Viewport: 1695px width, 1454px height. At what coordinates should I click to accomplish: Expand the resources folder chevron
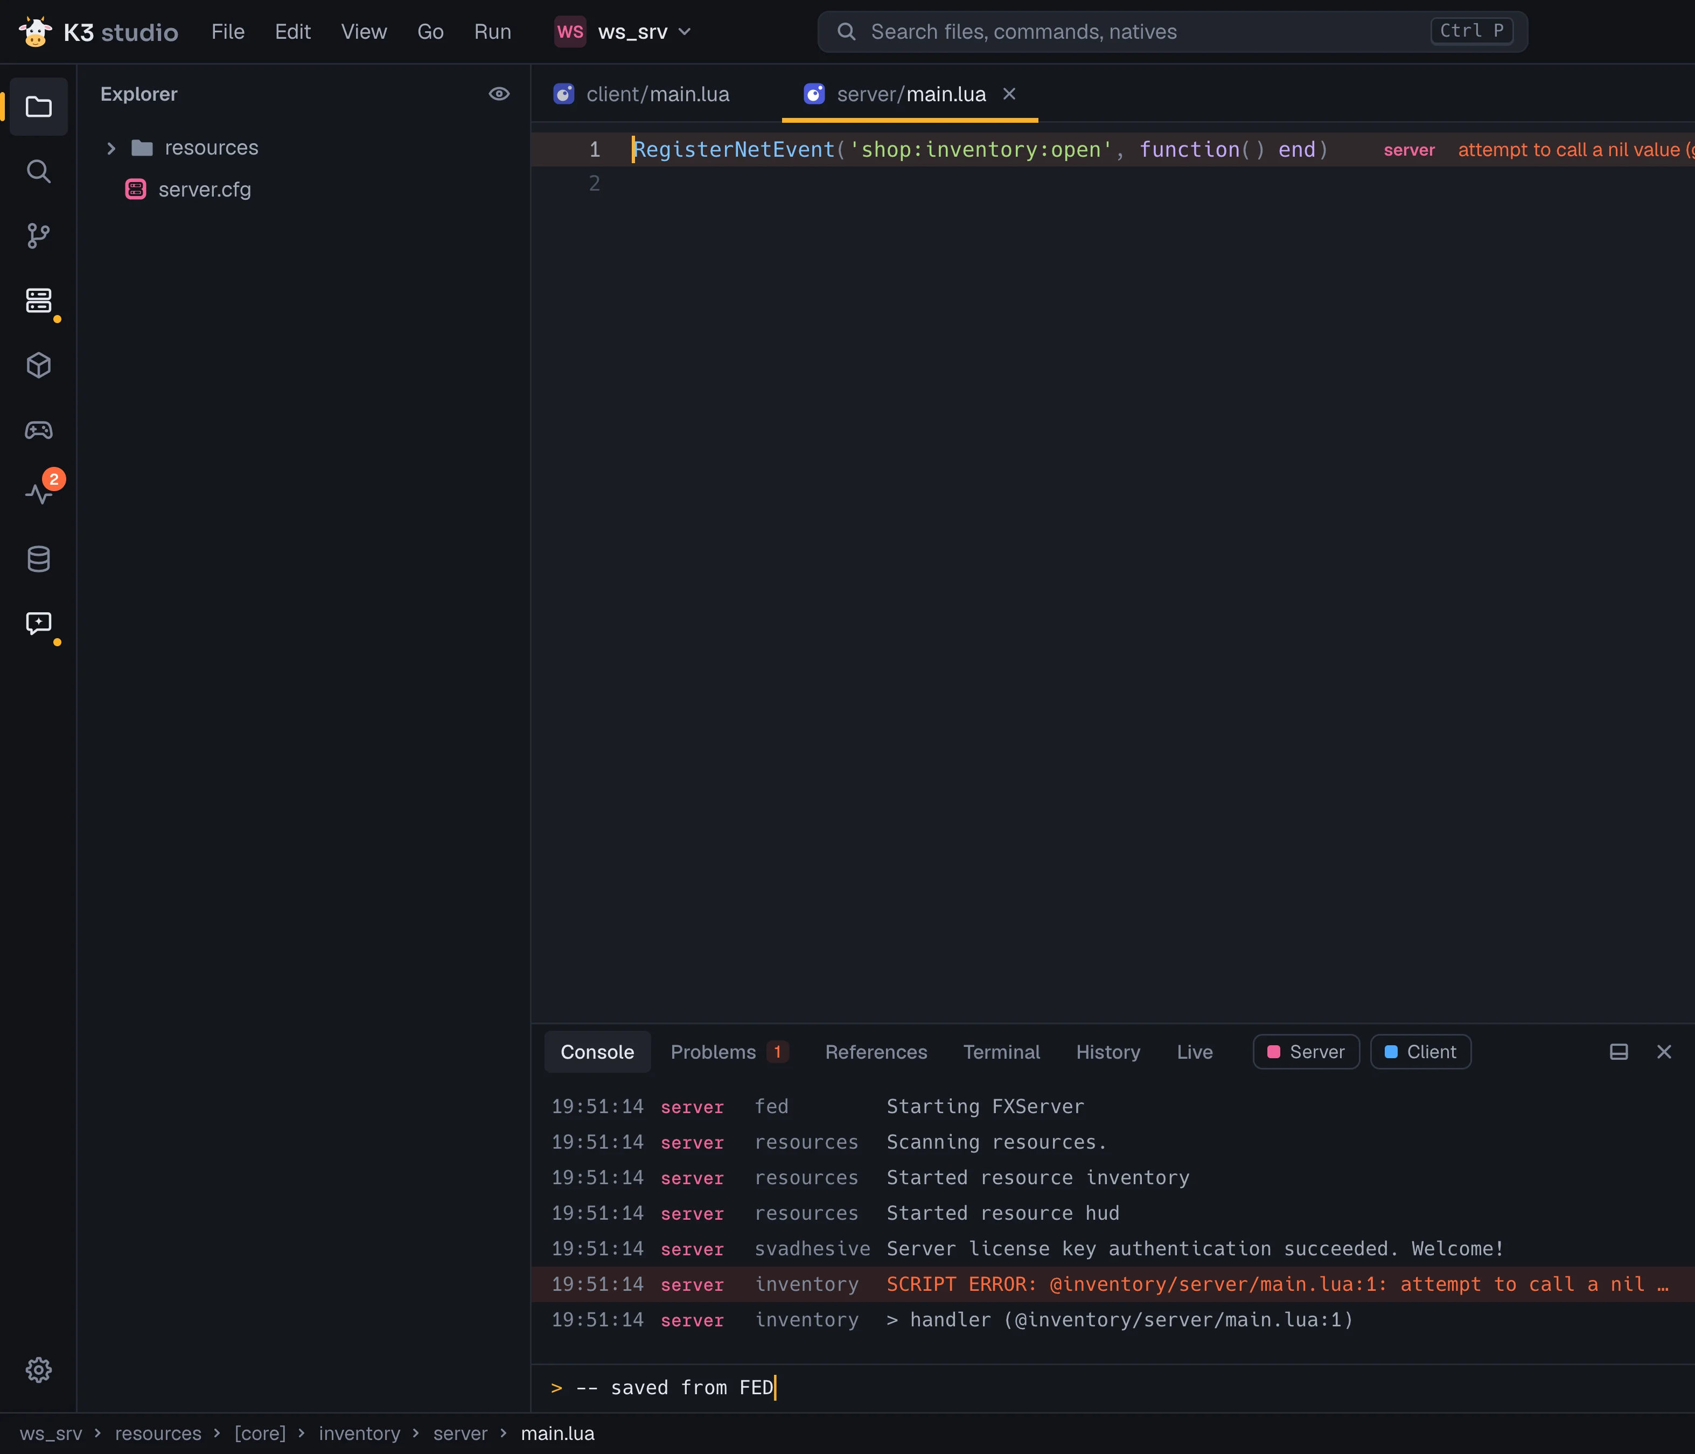[x=111, y=148]
